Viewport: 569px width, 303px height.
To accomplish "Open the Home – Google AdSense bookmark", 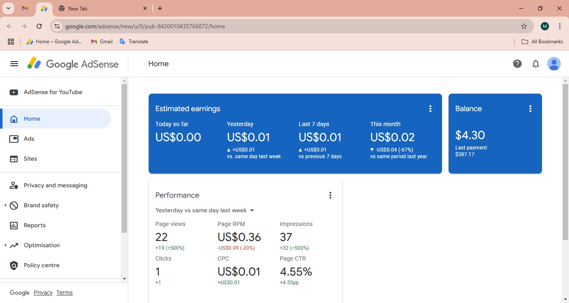I will click(54, 42).
